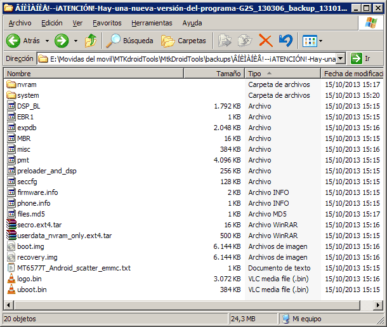Click the title bar folder icon

coord(8,8)
